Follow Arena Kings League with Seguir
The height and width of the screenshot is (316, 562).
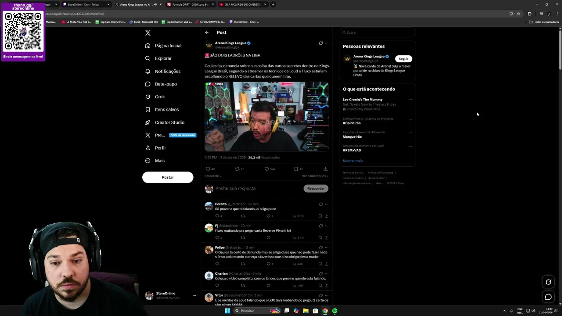[403, 59]
